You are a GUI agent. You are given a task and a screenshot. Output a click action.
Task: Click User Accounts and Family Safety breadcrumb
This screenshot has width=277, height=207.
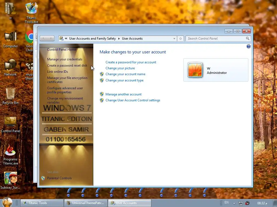pos(93,39)
